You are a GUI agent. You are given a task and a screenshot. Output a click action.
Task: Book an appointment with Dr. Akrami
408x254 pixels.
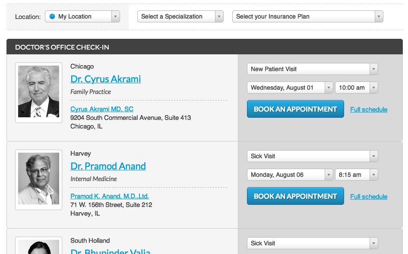295,109
